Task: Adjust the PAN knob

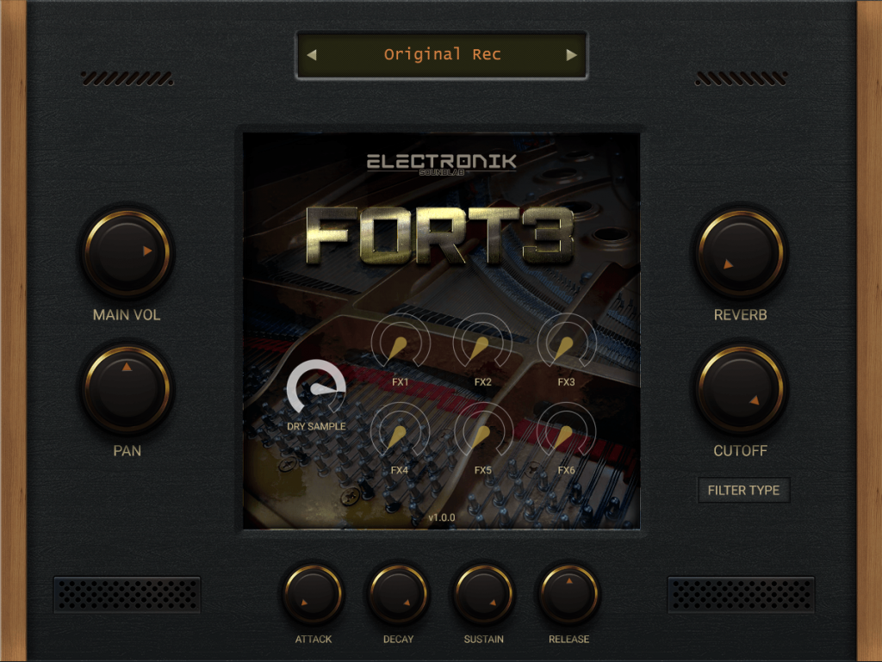Action: (127, 388)
